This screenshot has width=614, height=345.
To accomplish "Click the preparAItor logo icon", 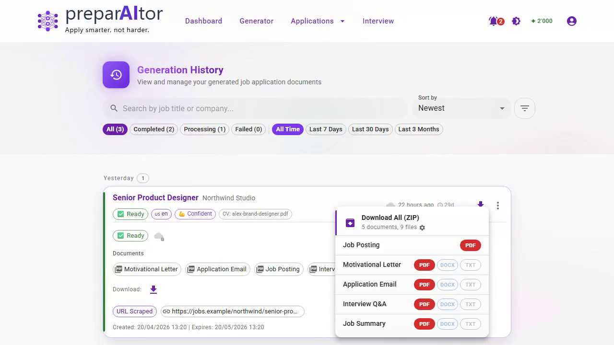I will [47, 21].
